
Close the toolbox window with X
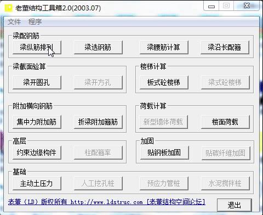[247, 6]
